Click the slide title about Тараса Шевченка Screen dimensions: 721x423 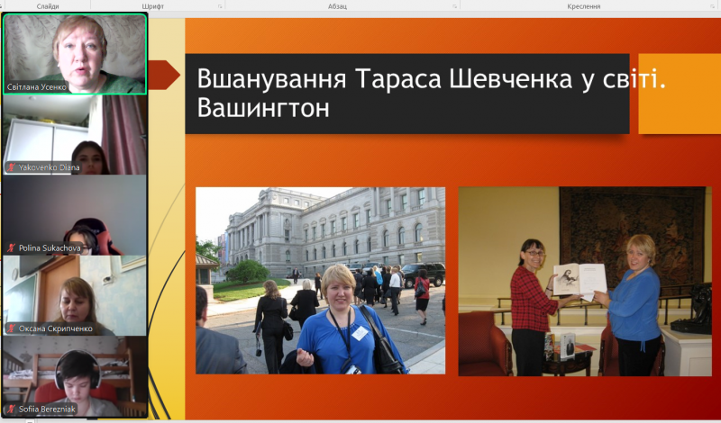(406, 94)
